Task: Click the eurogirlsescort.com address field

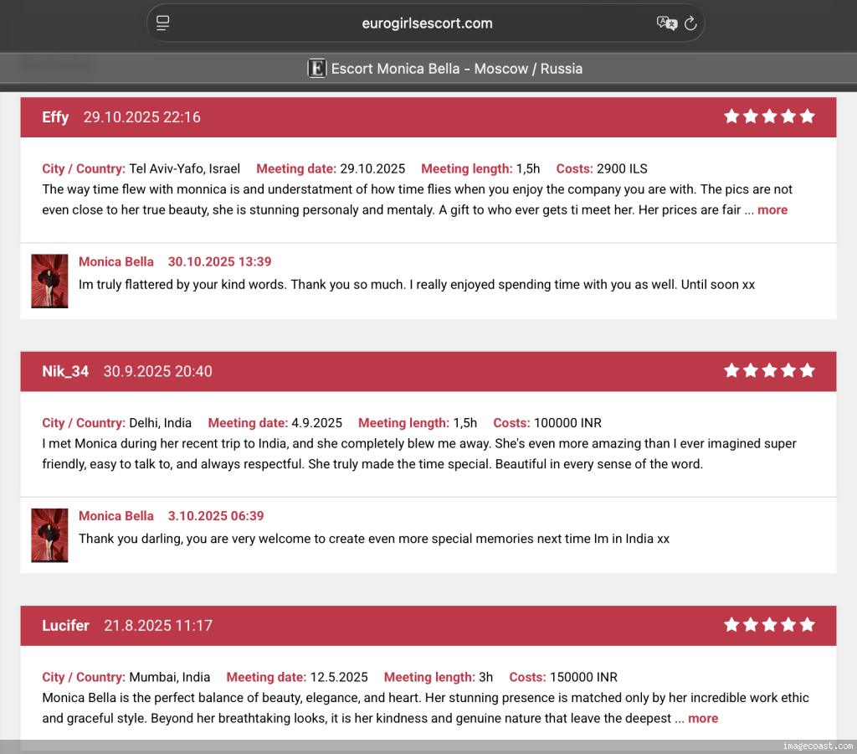Action: tap(427, 23)
